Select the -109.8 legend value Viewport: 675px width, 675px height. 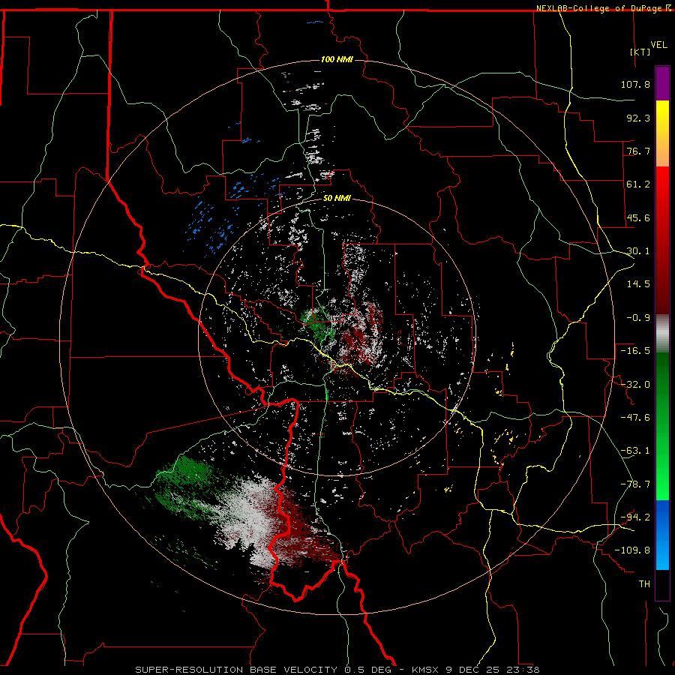click(632, 550)
